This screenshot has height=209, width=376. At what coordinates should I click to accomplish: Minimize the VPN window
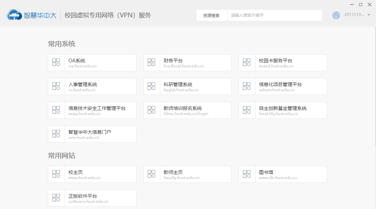pyautogui.click(x=352, y=4)
